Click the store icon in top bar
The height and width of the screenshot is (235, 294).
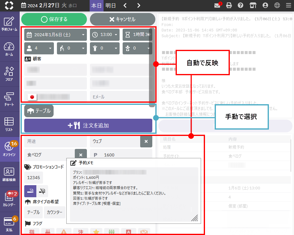click(x=253, y=5)
